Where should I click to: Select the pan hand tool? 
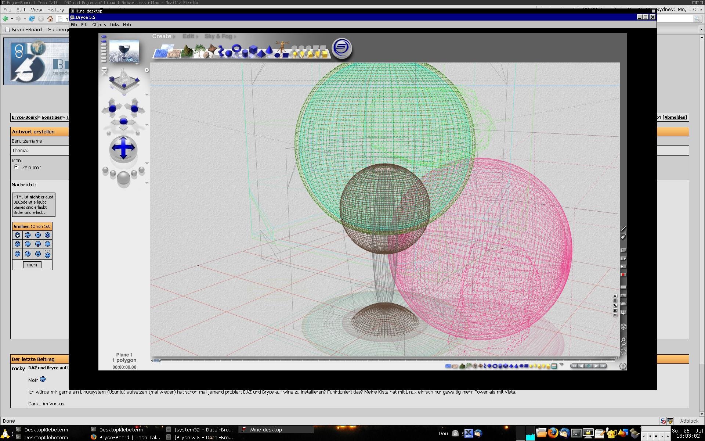tap(623, 352)
